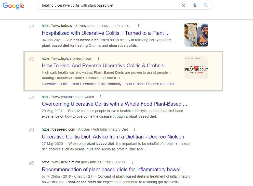Click the 'Life After Colitis' video thumbnail

(x=196, y=68)
